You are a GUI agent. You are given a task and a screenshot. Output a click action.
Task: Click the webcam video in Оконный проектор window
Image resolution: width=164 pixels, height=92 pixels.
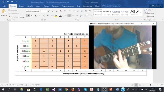coord(122,47)
